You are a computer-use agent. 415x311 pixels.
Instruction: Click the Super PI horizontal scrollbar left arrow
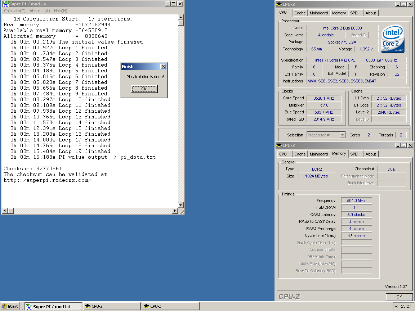click(x=5, y=211)
